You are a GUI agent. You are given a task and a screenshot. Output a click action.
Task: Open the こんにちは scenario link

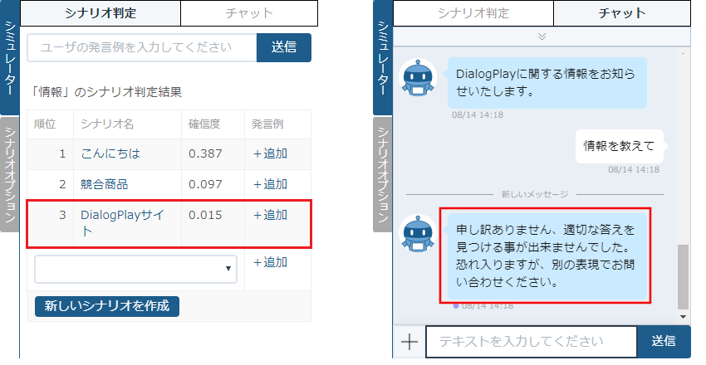pos(110,153)
